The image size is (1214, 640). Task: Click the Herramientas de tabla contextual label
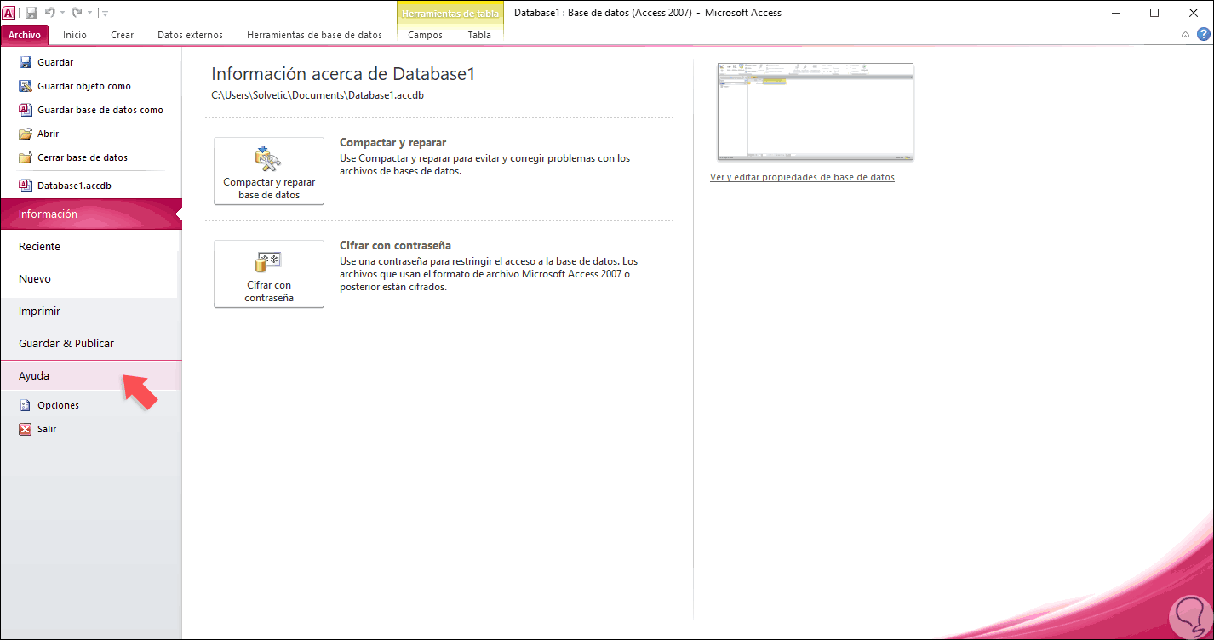tap(450, 13)
